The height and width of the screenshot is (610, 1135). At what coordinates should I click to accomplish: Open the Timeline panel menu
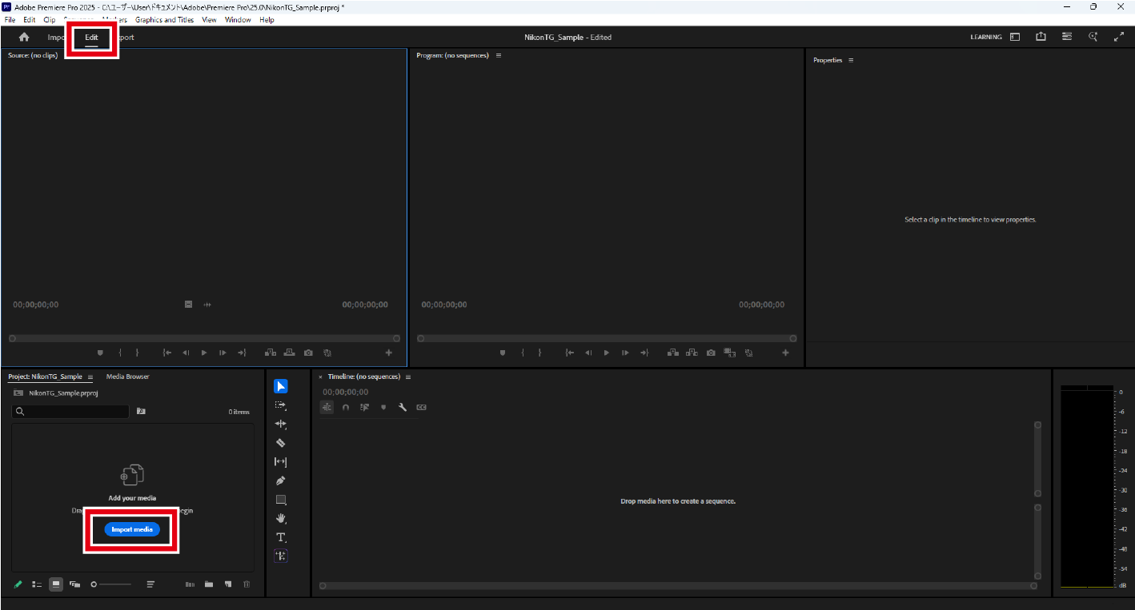tap(408, 377)
